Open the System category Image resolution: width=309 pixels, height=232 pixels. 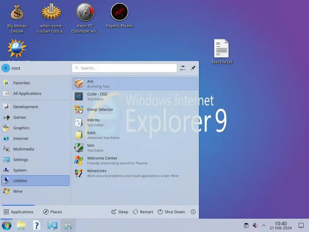35,170
